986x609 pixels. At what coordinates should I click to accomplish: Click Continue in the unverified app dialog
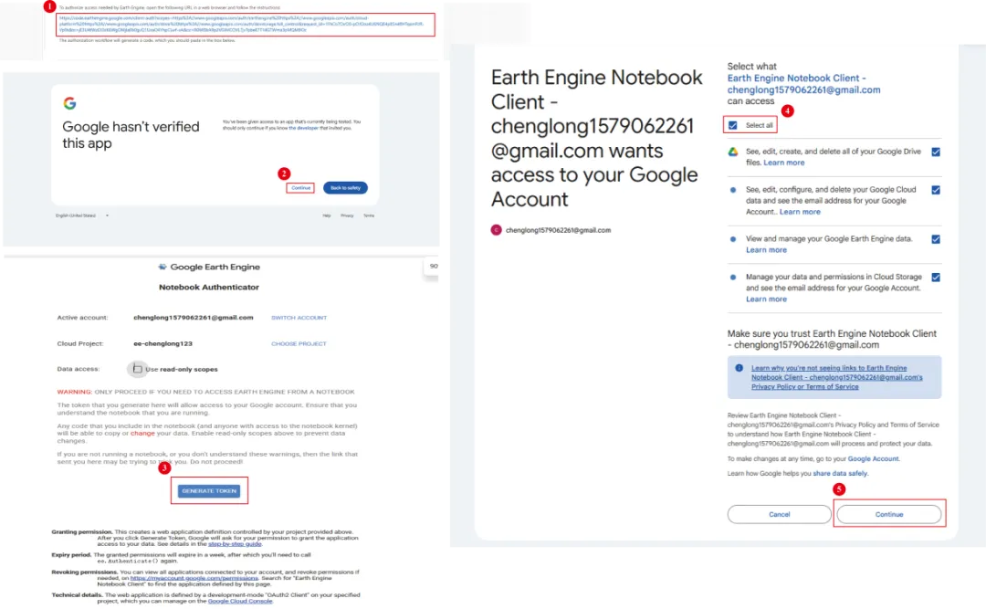pyautogui.click(x=300, y=187)
